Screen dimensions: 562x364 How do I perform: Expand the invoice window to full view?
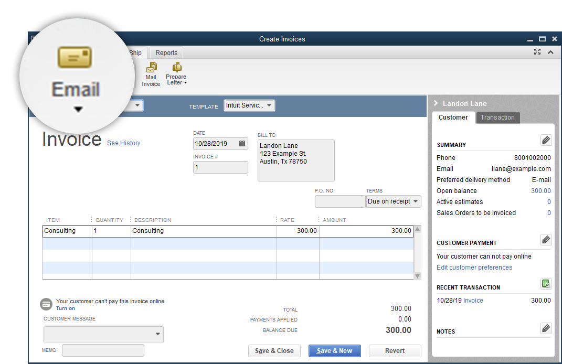coord(537,52)
